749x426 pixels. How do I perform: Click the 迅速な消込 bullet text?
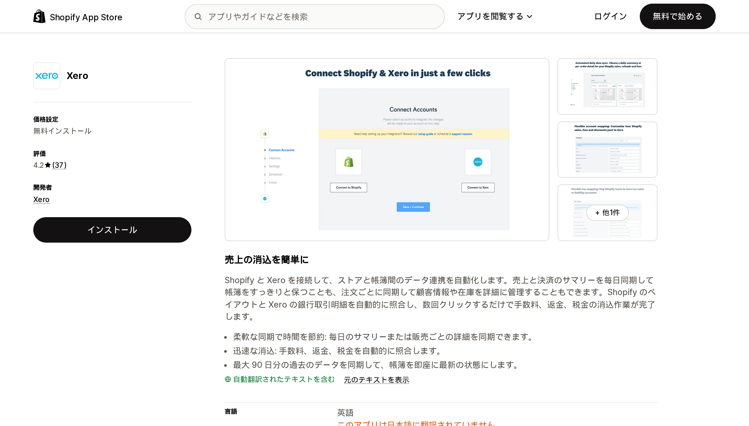[x=337, y=351]
